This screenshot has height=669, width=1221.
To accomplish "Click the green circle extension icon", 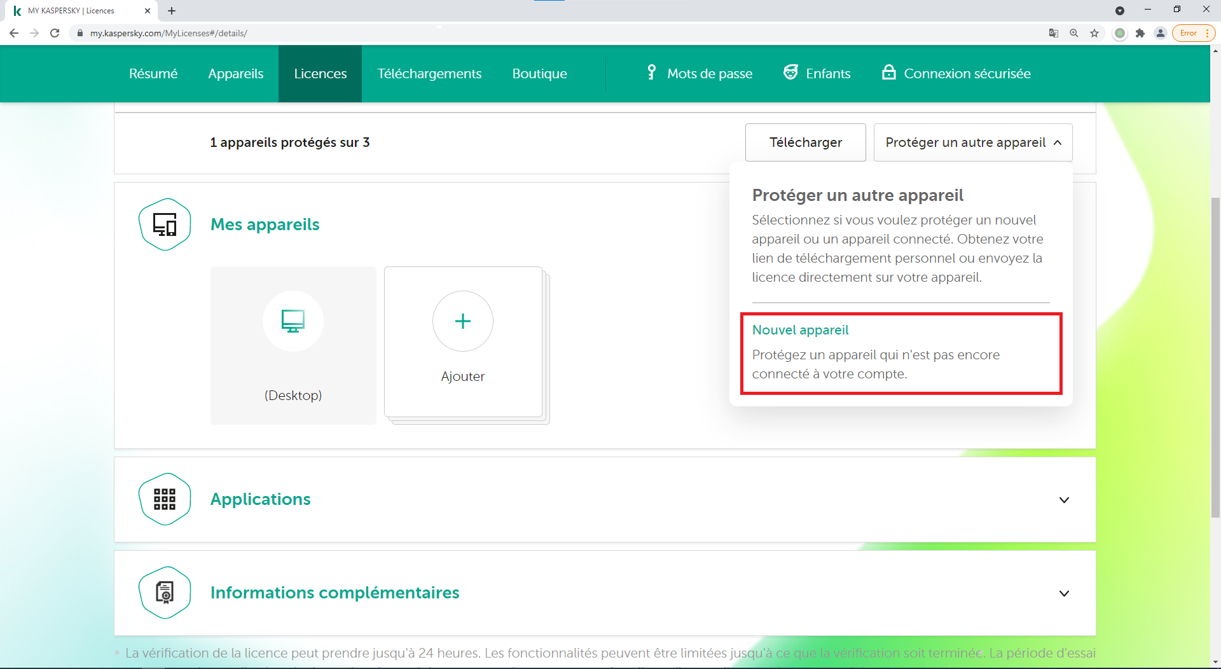I will point(1120,33).
